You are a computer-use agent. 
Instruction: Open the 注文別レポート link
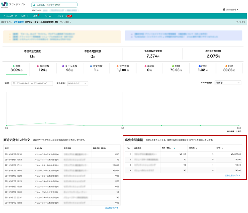112,208
